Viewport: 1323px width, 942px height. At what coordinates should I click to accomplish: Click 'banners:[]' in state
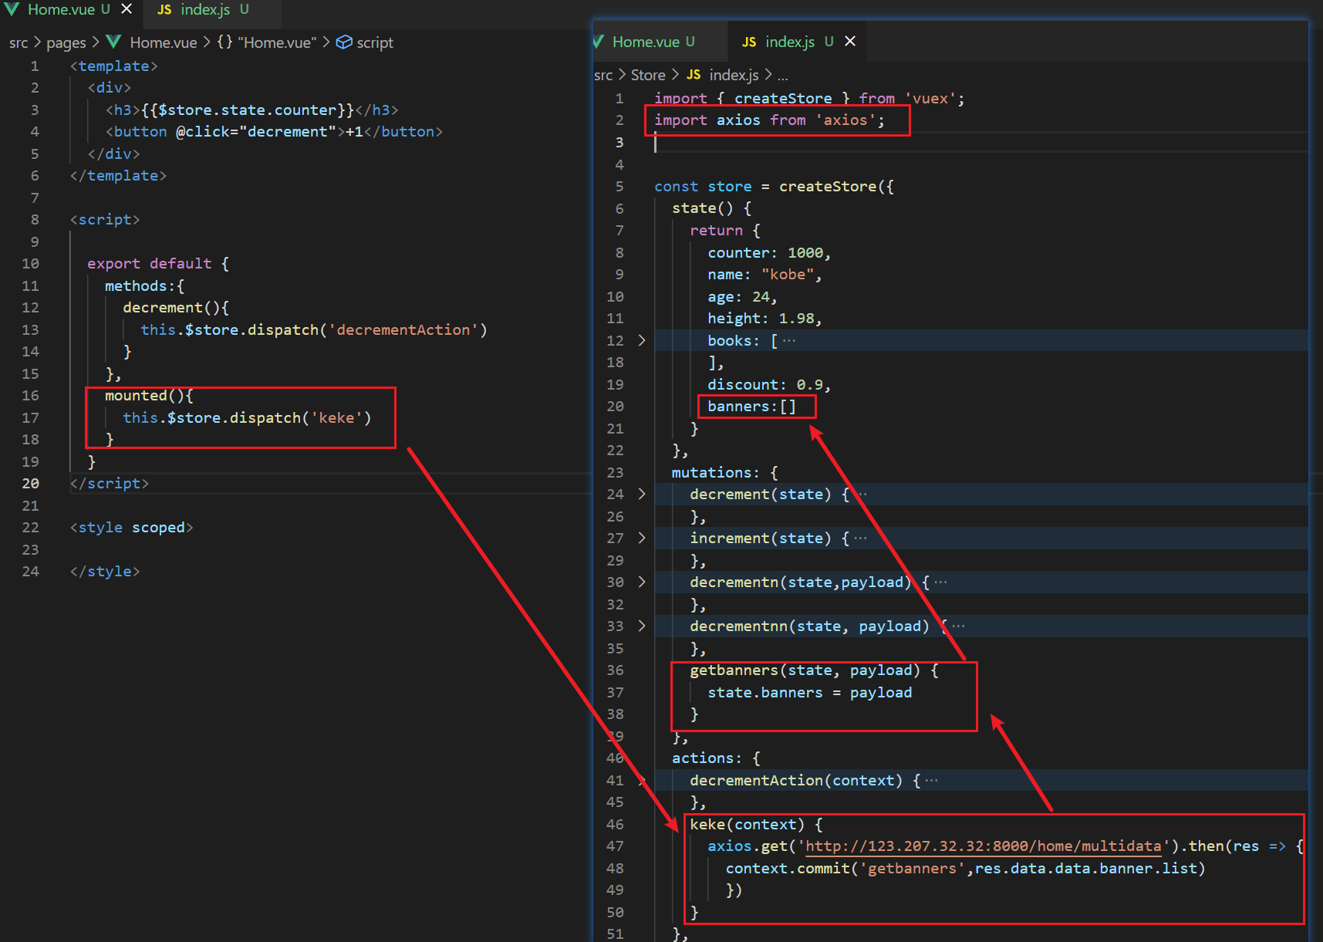(x=751, y=406)
